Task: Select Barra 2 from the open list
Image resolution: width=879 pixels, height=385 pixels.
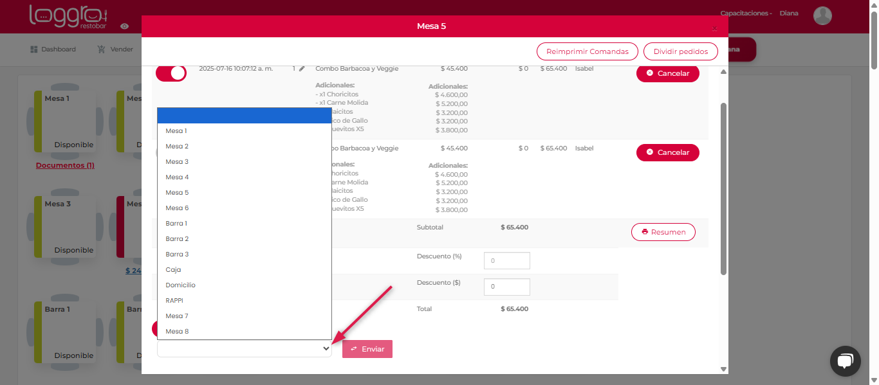Action: [x=177, y=239]
